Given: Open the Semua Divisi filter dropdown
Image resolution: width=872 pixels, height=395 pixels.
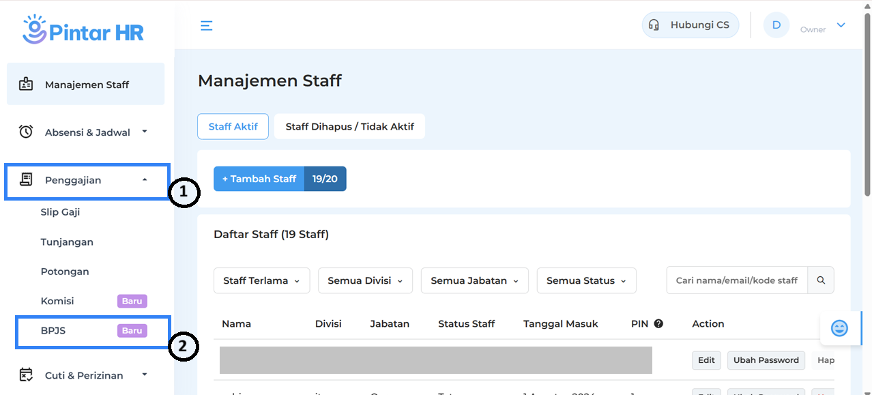Looking at the screenshot, I should (365, 280).
